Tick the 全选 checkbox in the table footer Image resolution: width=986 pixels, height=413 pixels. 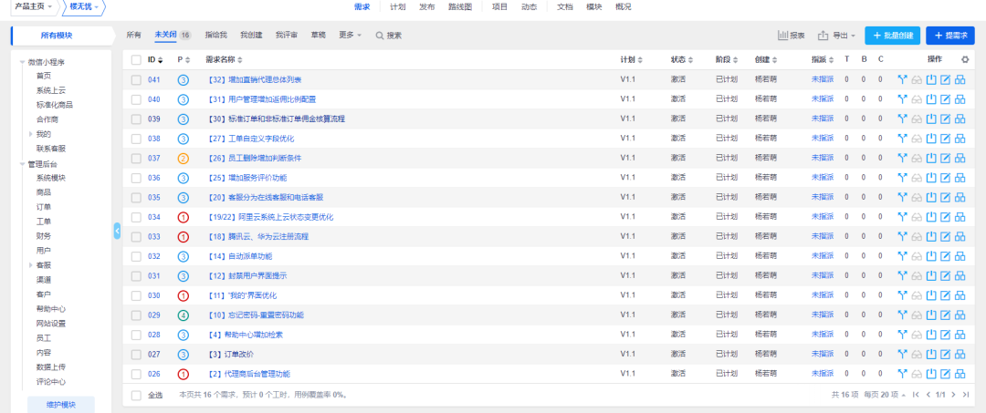136,395
